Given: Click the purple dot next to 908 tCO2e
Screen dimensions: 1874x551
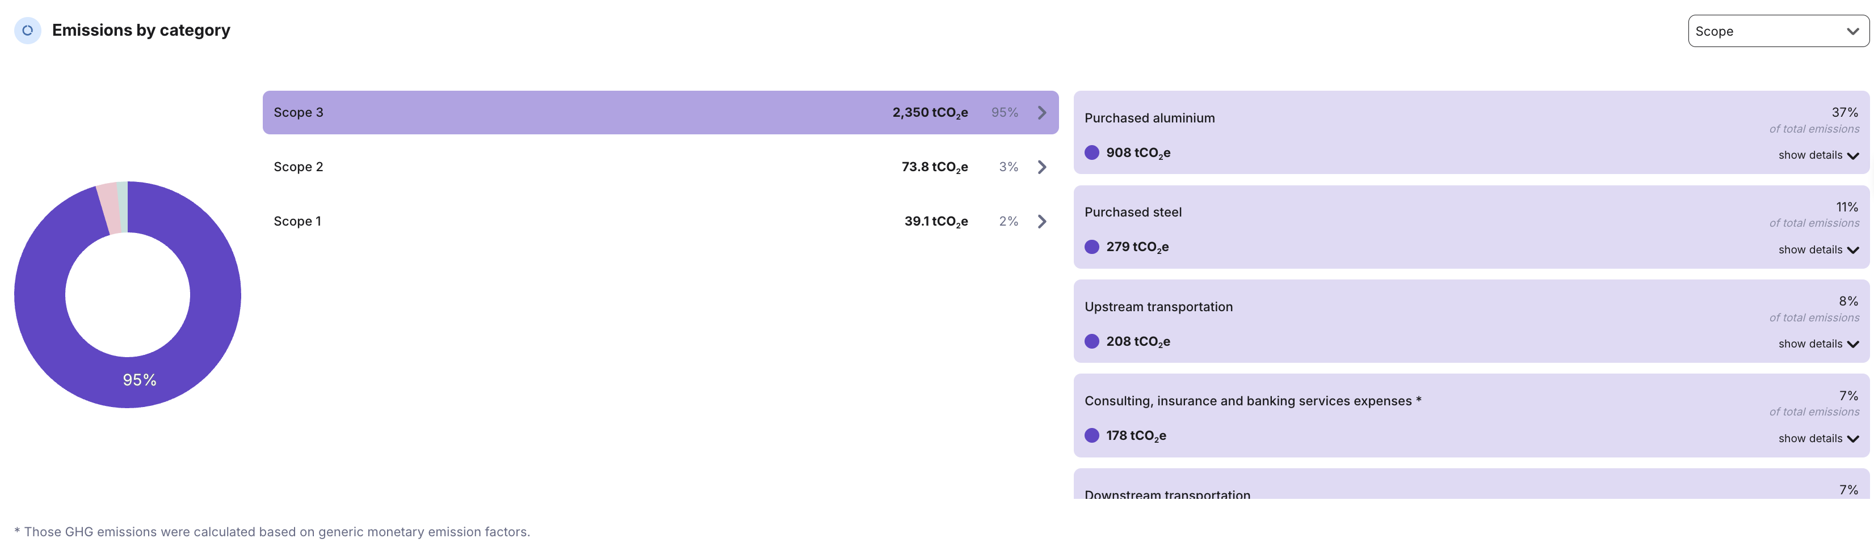Looking at the screenshot, I should 1091,152.
